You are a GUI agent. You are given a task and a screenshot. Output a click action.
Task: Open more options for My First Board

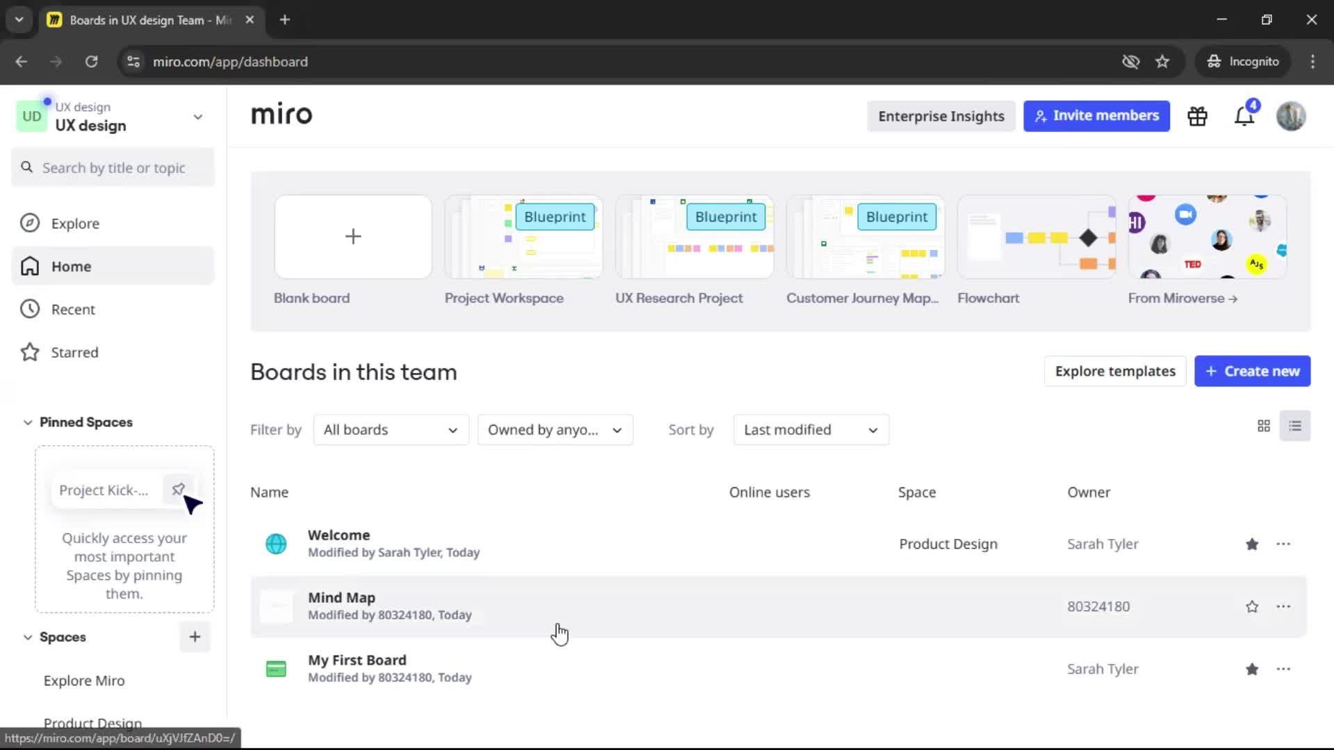click(1283, 669)
